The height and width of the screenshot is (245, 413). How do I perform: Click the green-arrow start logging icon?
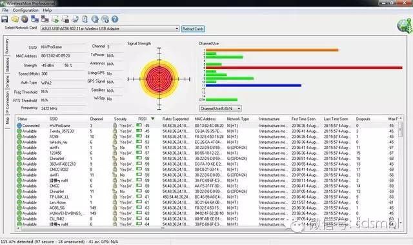click(55, 19)
